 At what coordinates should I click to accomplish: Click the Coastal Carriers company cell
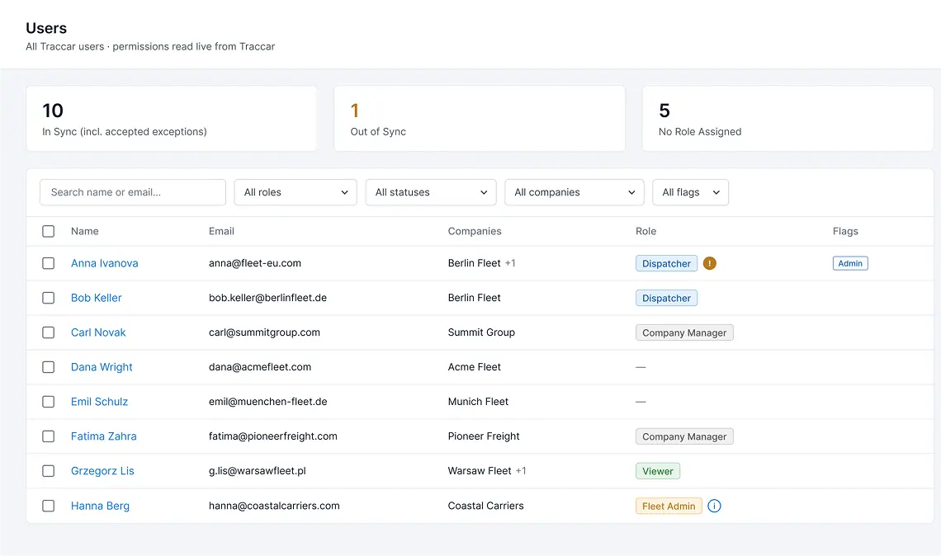[485, 506]
